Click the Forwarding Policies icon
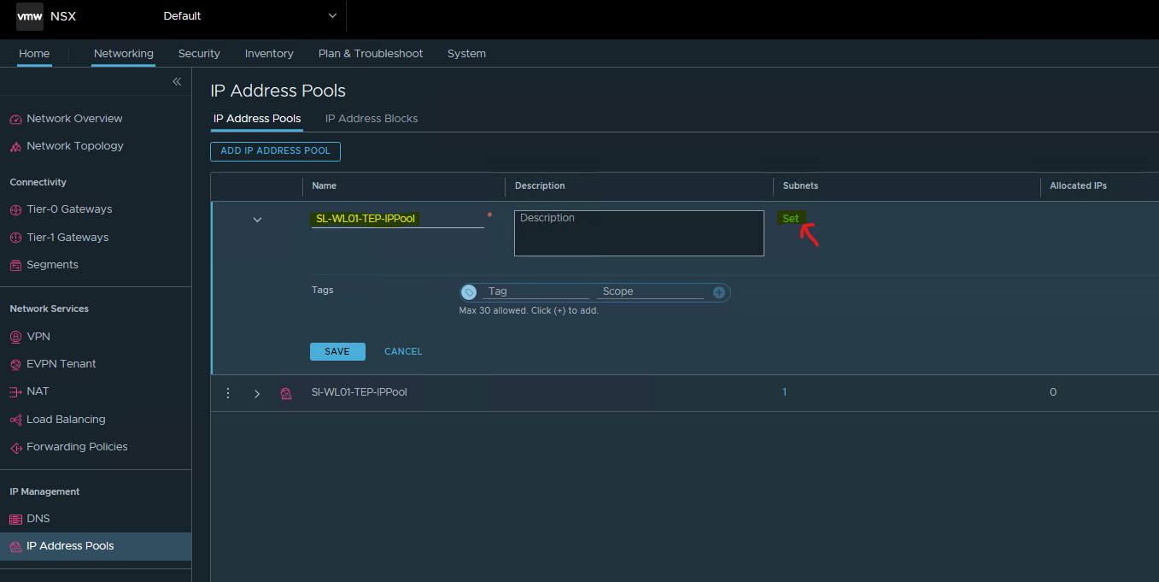Image resolution: width=1159 pixels, height=582 pixels. tap(15, 447)
